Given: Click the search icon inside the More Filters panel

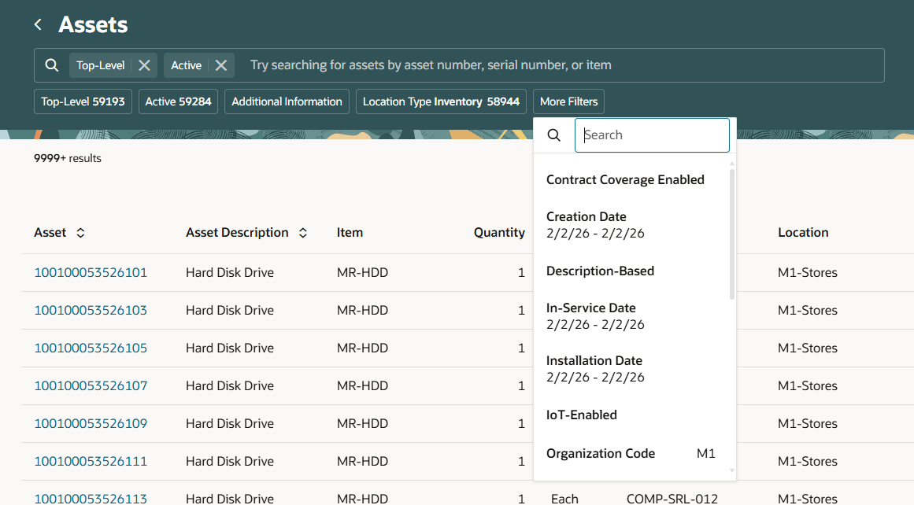Looking at the screenshot, I should coord(553,135).
